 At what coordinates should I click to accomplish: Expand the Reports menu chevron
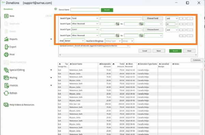point(51,39)
